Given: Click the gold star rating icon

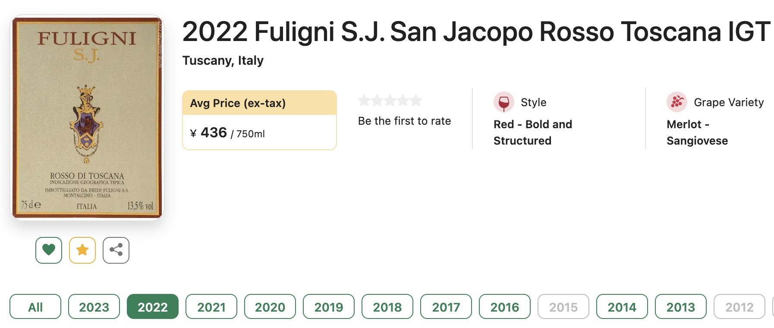Looking at the screenshot, I should (x=82, y=250).
